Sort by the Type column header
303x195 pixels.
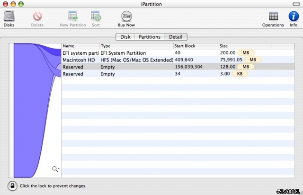[x=136, y=46]
